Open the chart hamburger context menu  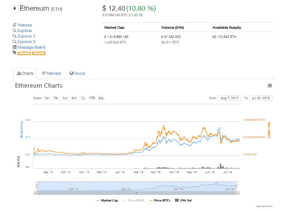pos(269,86)
